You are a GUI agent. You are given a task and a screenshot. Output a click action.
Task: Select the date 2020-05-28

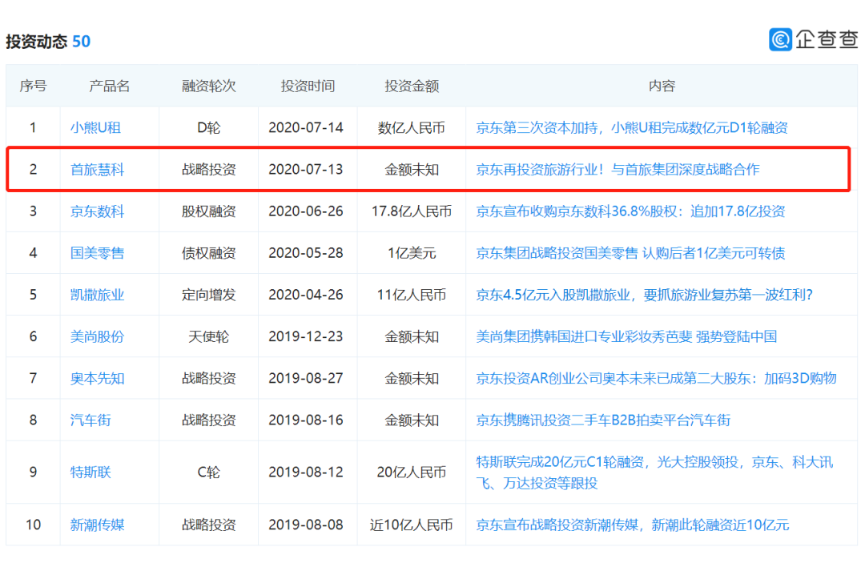(306, 253)
